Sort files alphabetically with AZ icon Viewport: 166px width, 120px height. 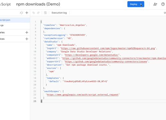[x=21, y=13]
